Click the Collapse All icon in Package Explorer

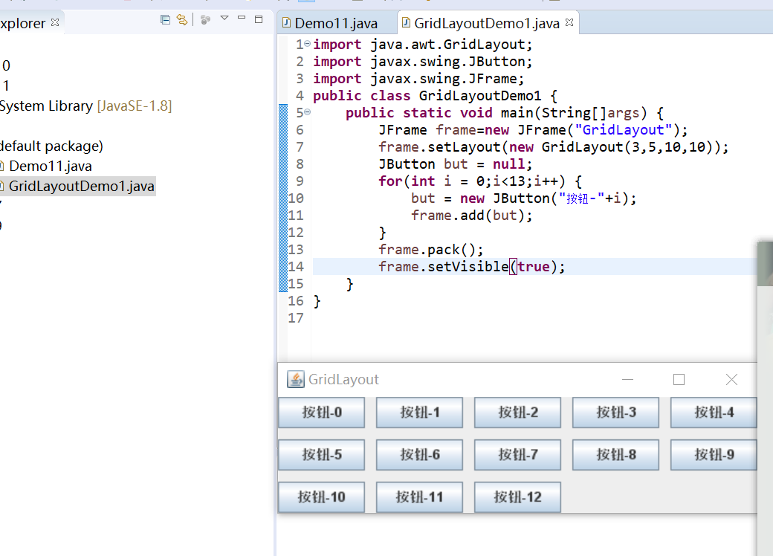tap(166, 20)
